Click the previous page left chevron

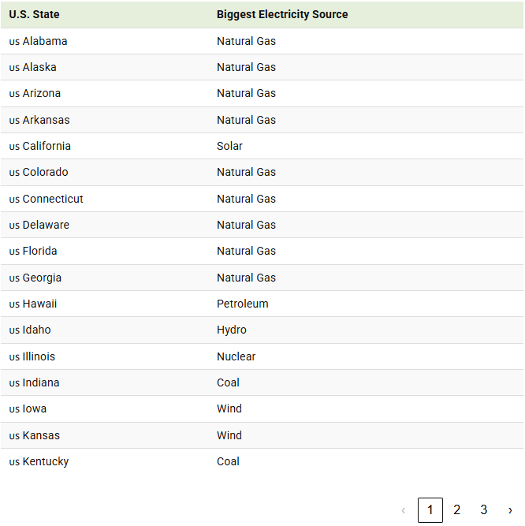tap(404, 510)
